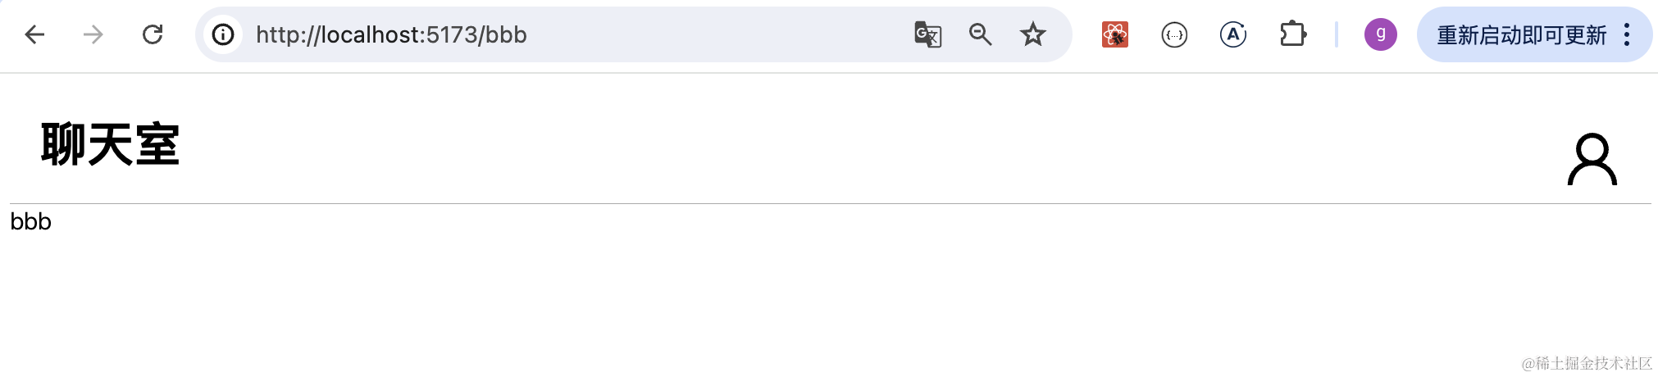Open the Google Translate page option
The width and height of the screenshot is (1658, 377).
[927, 34]
